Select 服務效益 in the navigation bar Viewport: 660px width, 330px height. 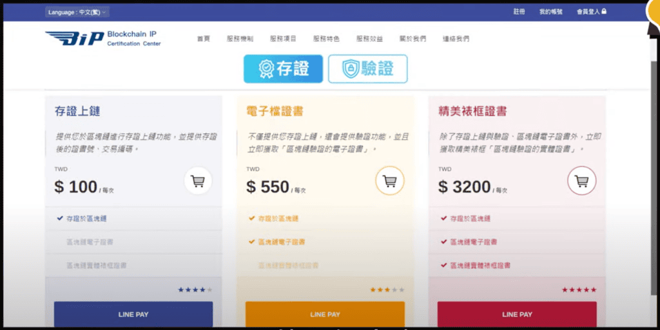369,39
